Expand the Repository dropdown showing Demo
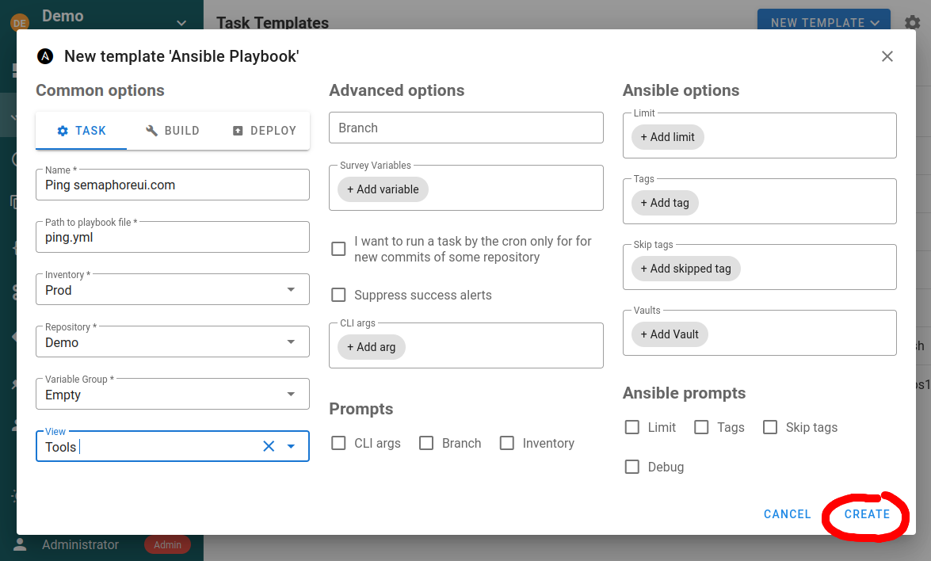The image size is (931, 561). pyautogui.click(x=291, y=342)
